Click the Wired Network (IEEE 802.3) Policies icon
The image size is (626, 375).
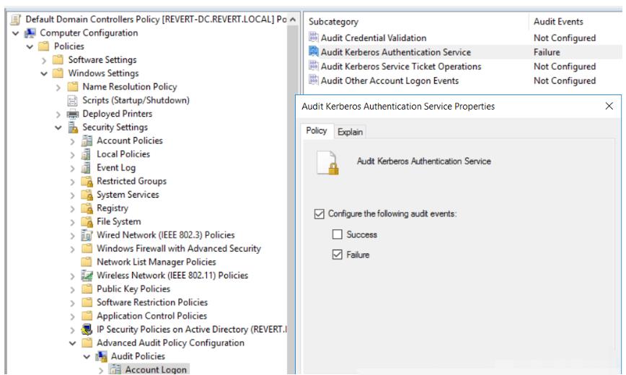click(x=89, y=235)
